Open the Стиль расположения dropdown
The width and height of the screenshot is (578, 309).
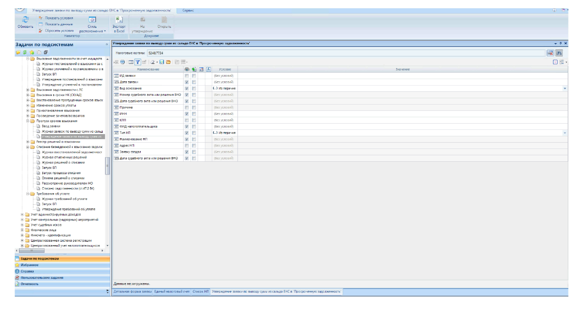92,25
